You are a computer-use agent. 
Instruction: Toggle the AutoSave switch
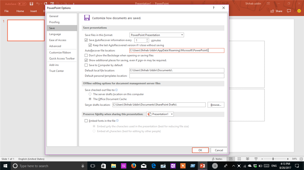pyautogui.click(x=22, y=4)
